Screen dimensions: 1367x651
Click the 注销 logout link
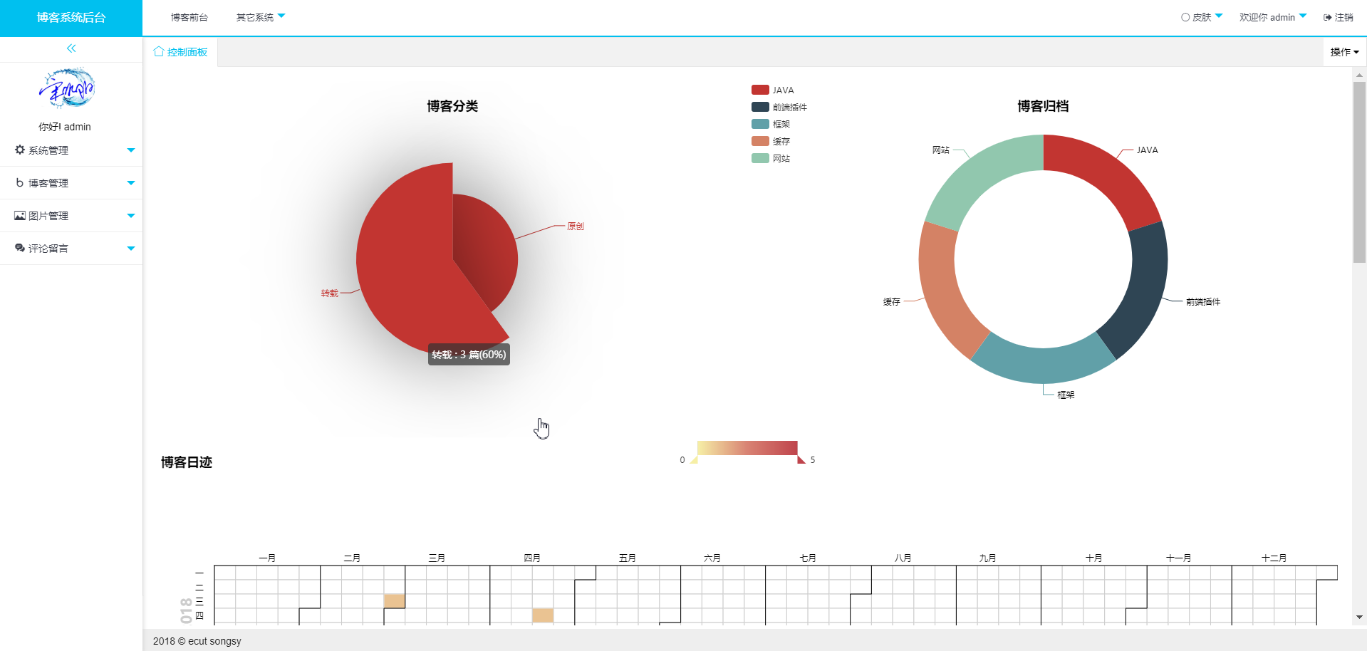(x=1339, y=17)
